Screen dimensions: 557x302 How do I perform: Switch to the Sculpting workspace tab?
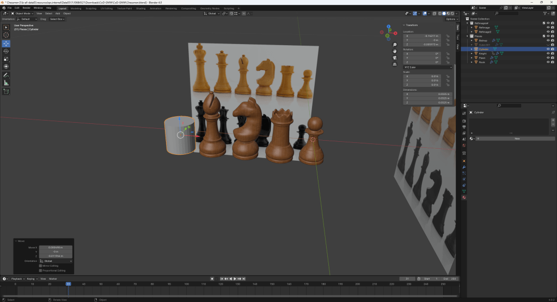91,9
